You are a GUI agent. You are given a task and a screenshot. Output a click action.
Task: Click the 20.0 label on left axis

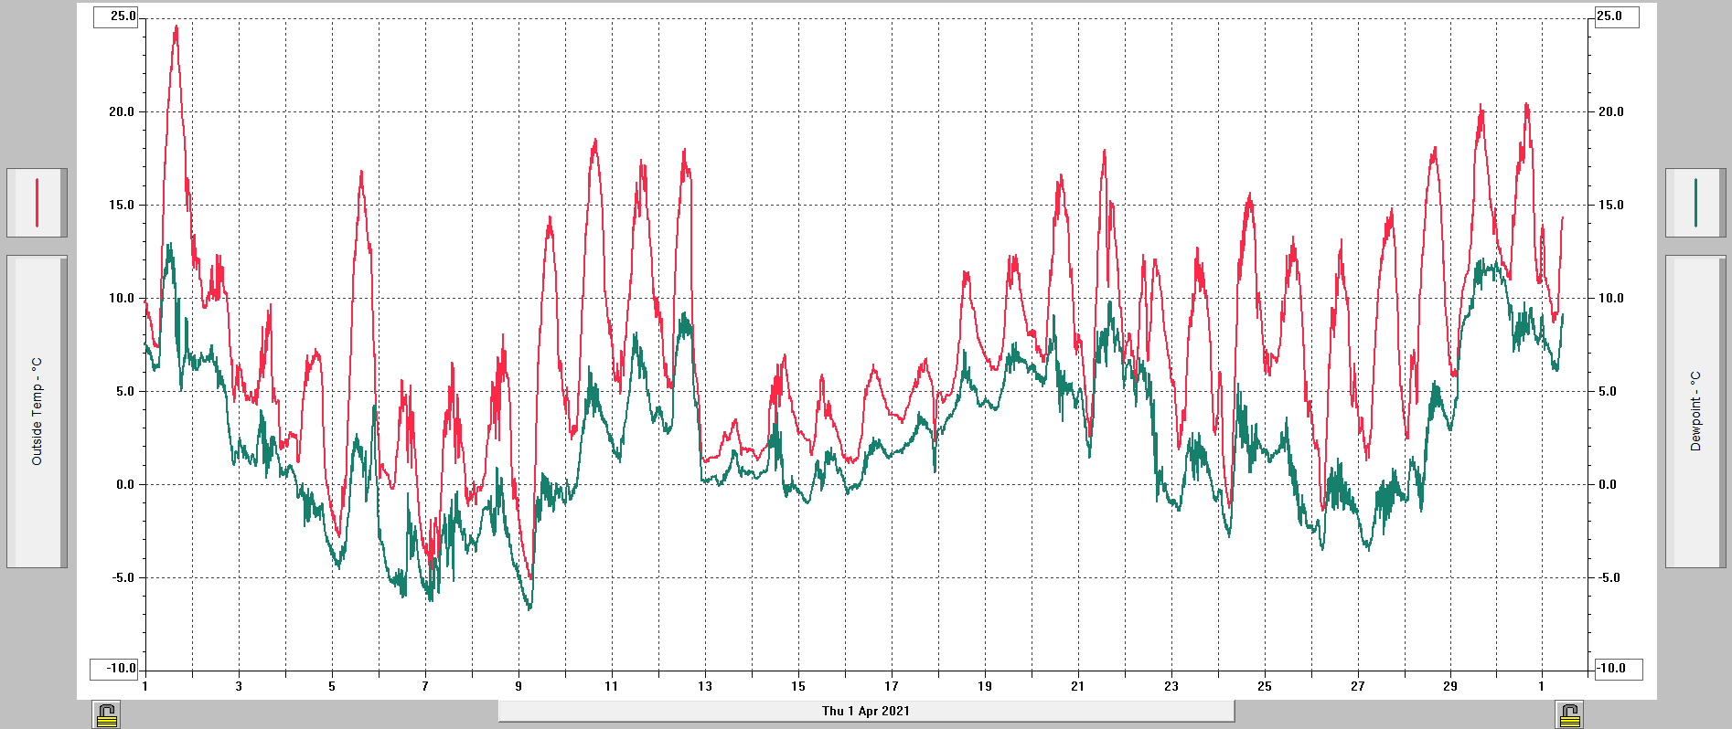(x=122, y=111)
